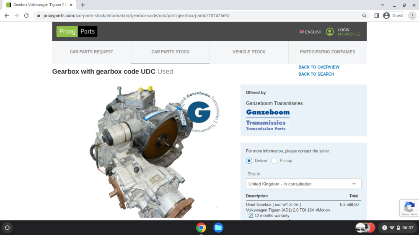Select the Deliver radio option
The image size is (419, 235).
(x=249, y=161)
